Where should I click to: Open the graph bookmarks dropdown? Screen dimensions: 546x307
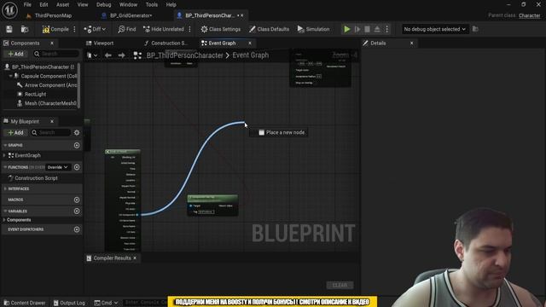[92, 55]
